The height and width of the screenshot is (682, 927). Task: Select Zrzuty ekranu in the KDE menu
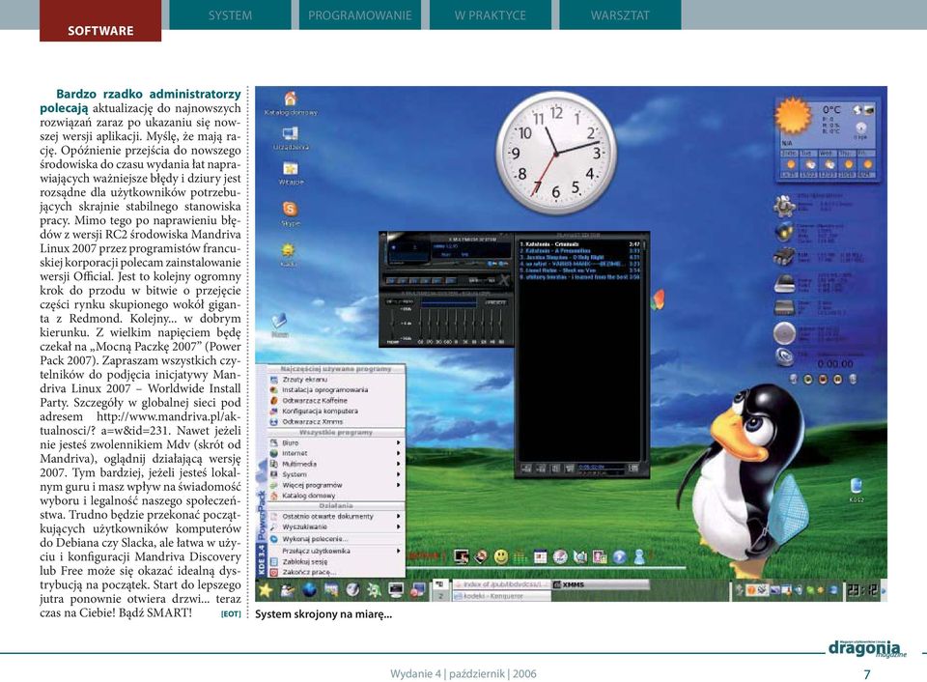336,379
